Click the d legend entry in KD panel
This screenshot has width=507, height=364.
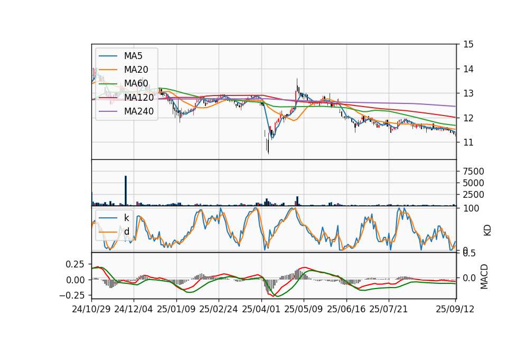[114, 232]
